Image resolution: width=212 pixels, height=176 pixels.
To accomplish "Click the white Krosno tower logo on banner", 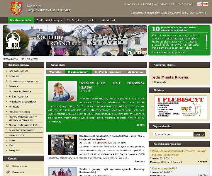I will click(x=13, y=40).
